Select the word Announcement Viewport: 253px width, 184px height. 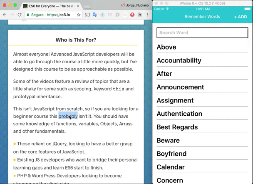point(202,87)
